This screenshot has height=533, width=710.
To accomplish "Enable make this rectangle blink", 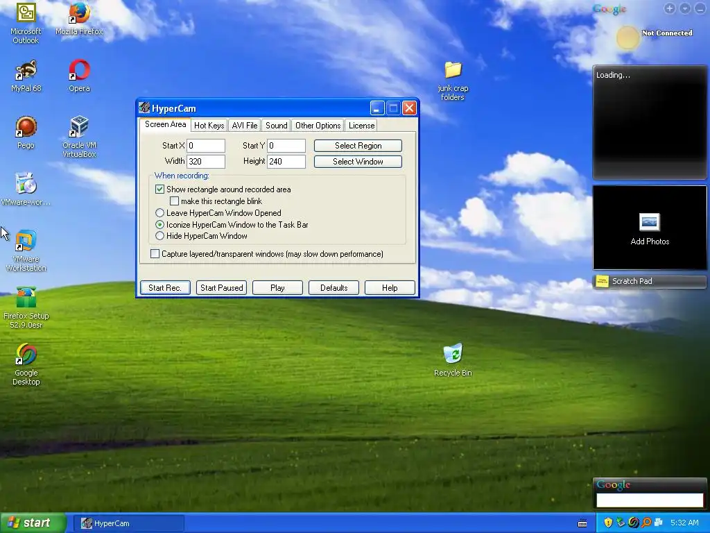I will tap(174, 201).
